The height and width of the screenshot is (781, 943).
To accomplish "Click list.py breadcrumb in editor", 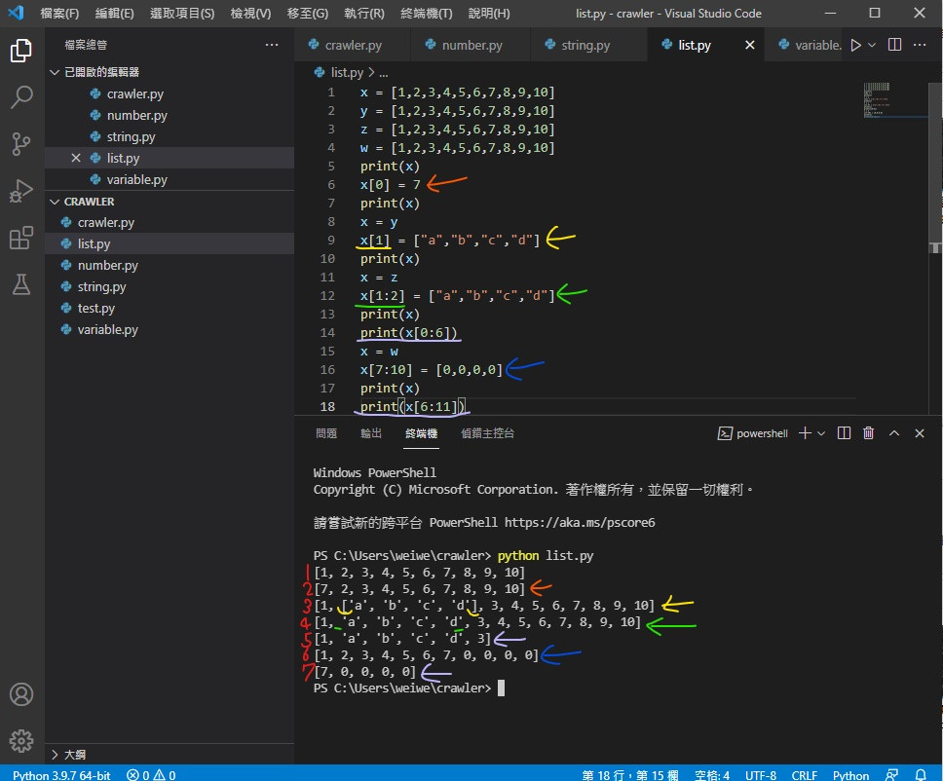I will coord(347,73).
